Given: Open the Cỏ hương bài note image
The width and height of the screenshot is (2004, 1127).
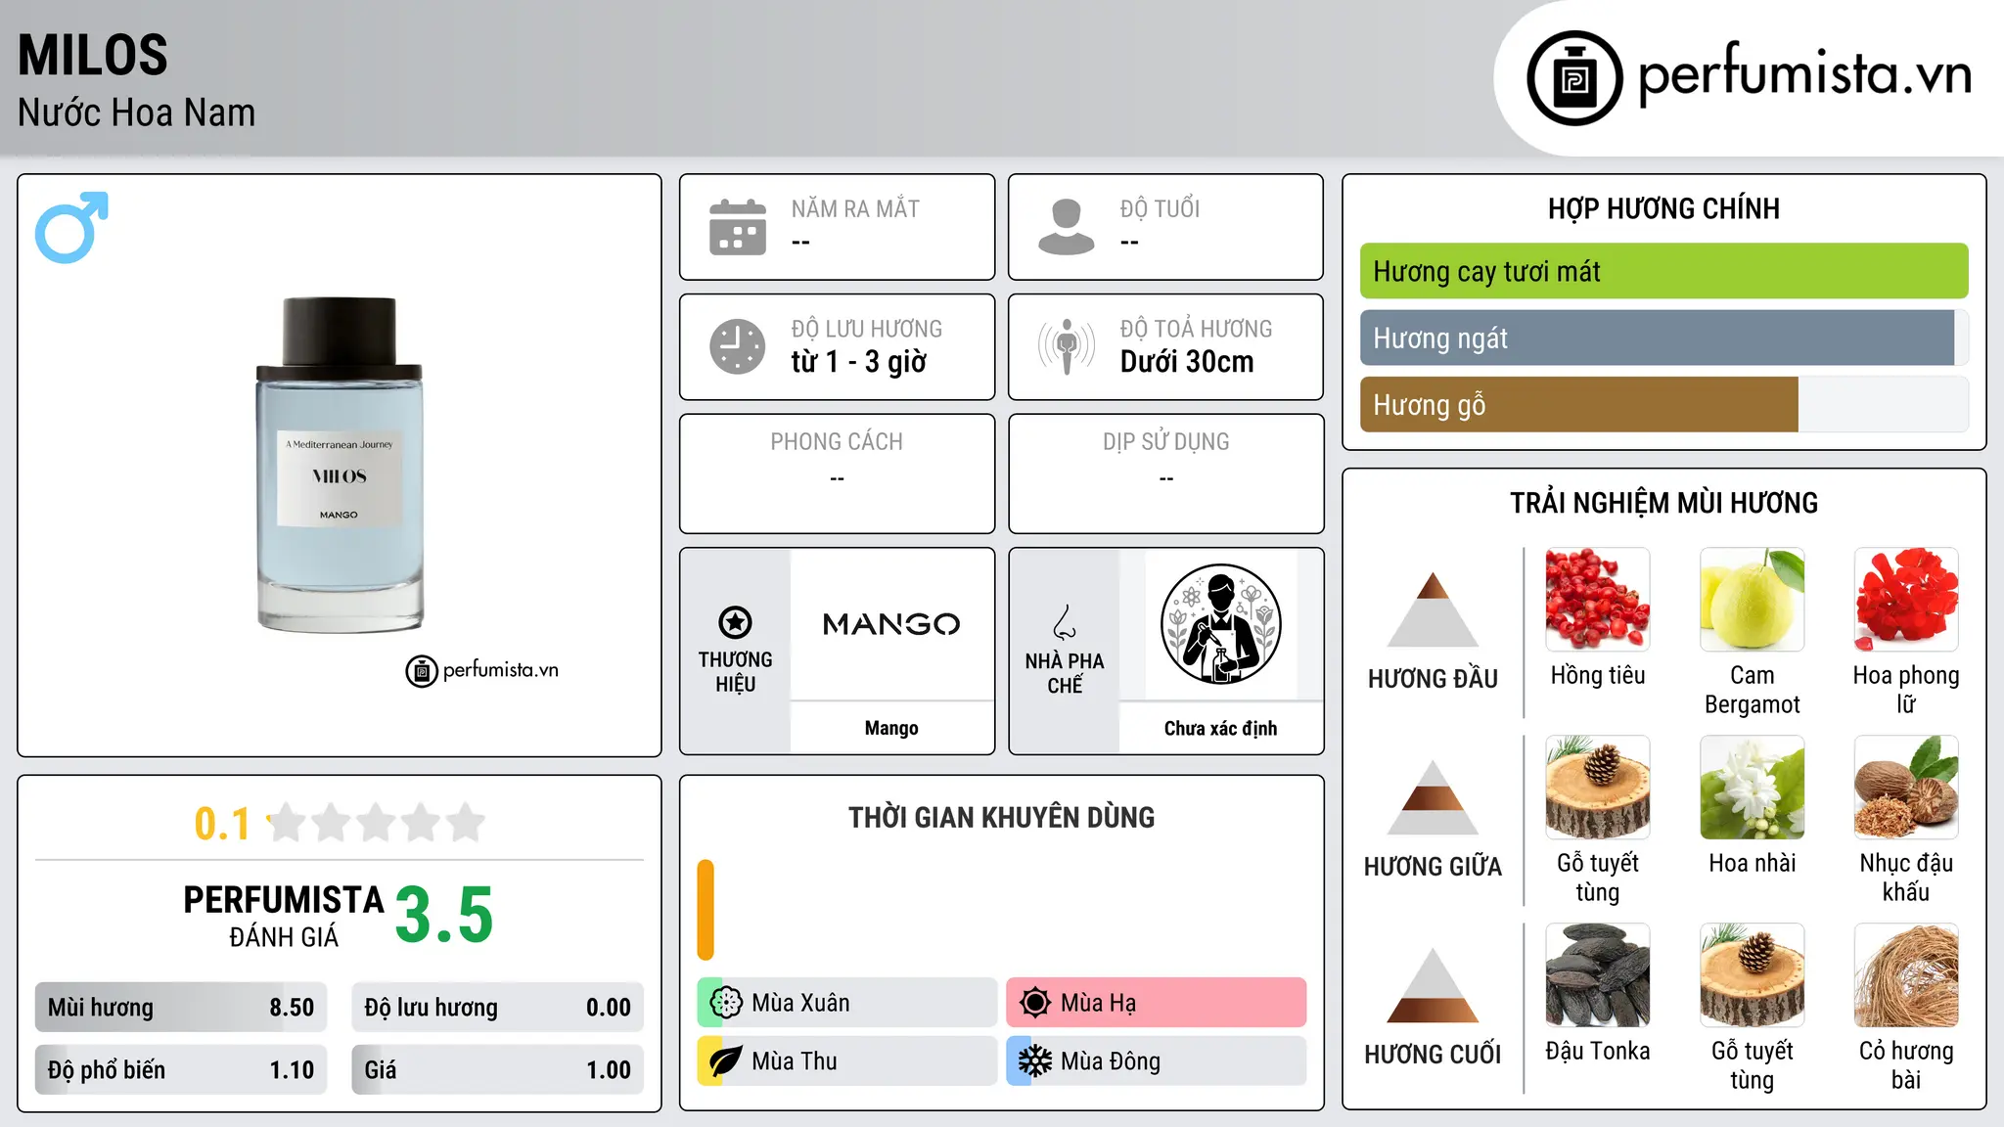Looking at the screenshot, I should click(1906, 975).
